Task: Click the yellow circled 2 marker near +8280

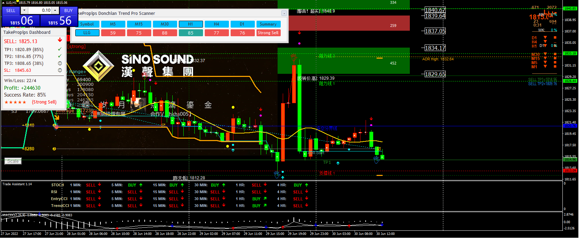Action: pyautogui.click(x=54, y=149)
